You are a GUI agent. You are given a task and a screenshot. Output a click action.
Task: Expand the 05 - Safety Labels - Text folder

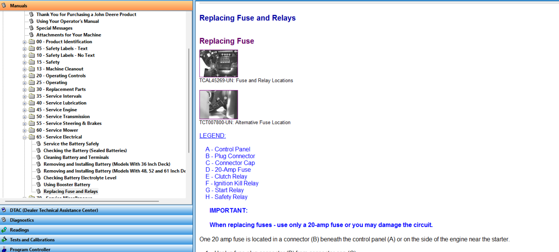pos(25,49)
